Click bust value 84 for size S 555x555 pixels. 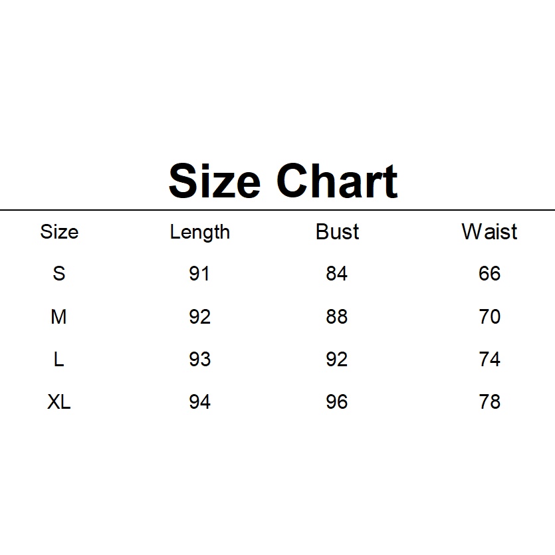(x=337, y=274)
